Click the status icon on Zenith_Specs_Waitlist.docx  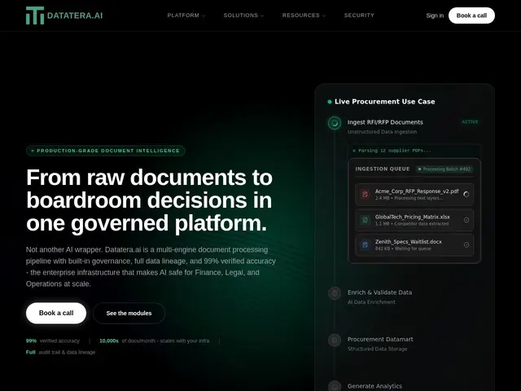[466, 244]
